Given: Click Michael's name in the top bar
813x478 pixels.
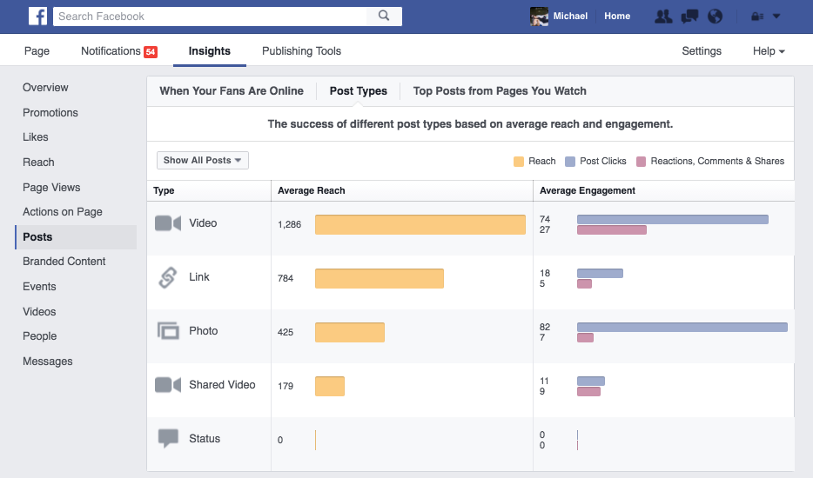Looking at the screenshot, I should [570, 16].
